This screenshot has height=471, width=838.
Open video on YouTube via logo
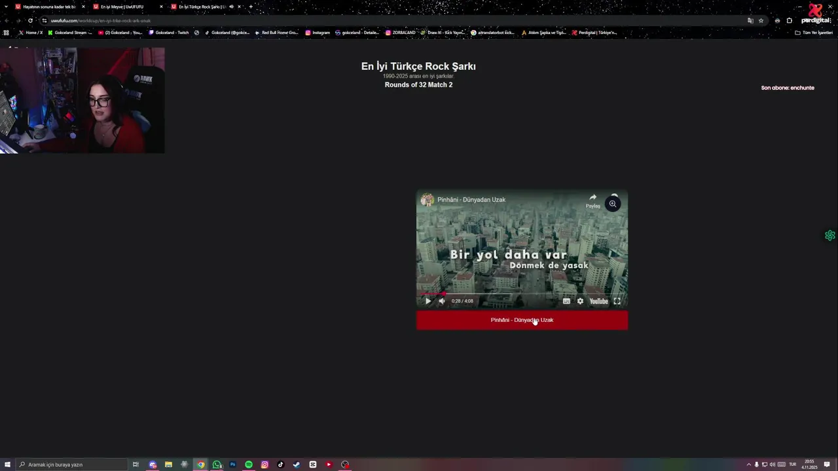pos(598,301)
